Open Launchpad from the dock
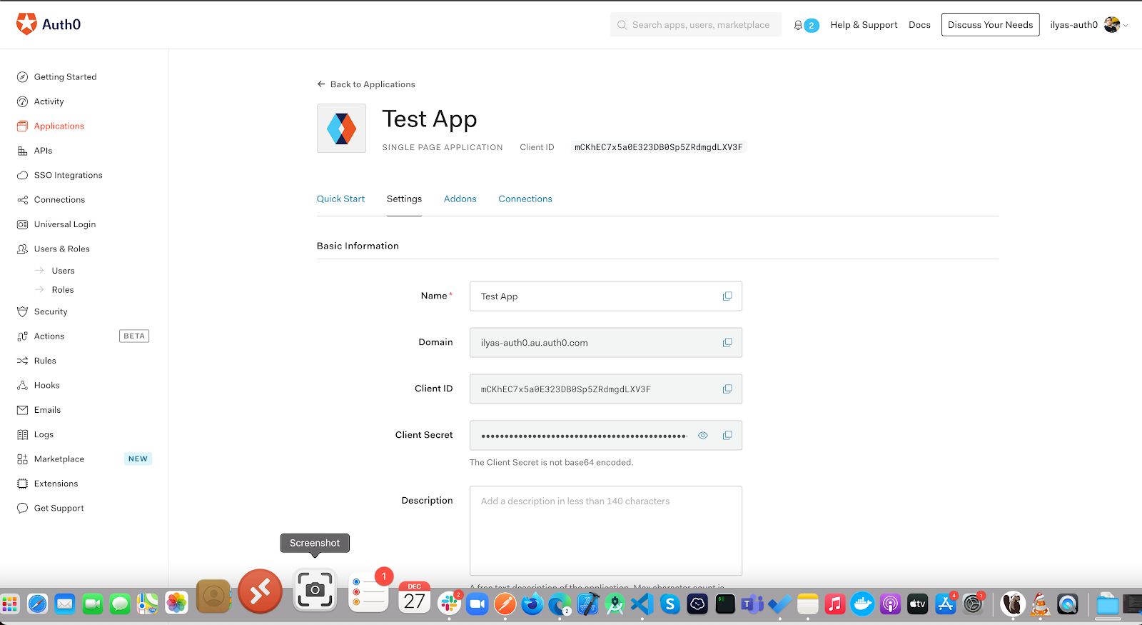Screen dimensions: 1142x625 tap(10, 604)
